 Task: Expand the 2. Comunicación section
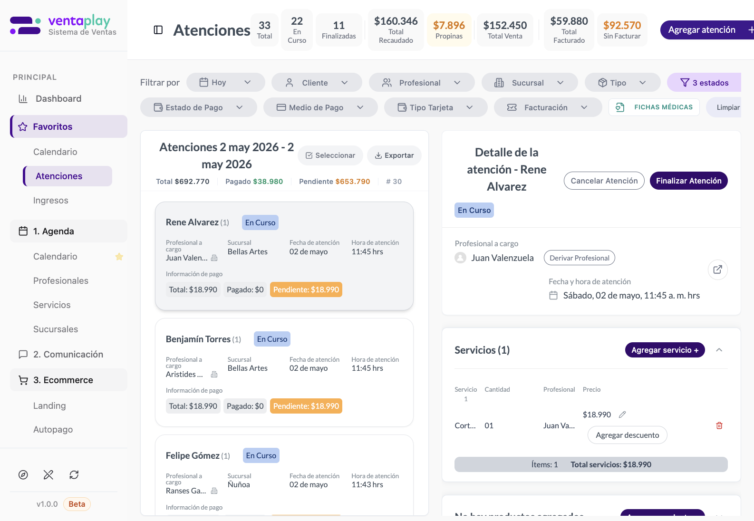[x=69, y=354]
